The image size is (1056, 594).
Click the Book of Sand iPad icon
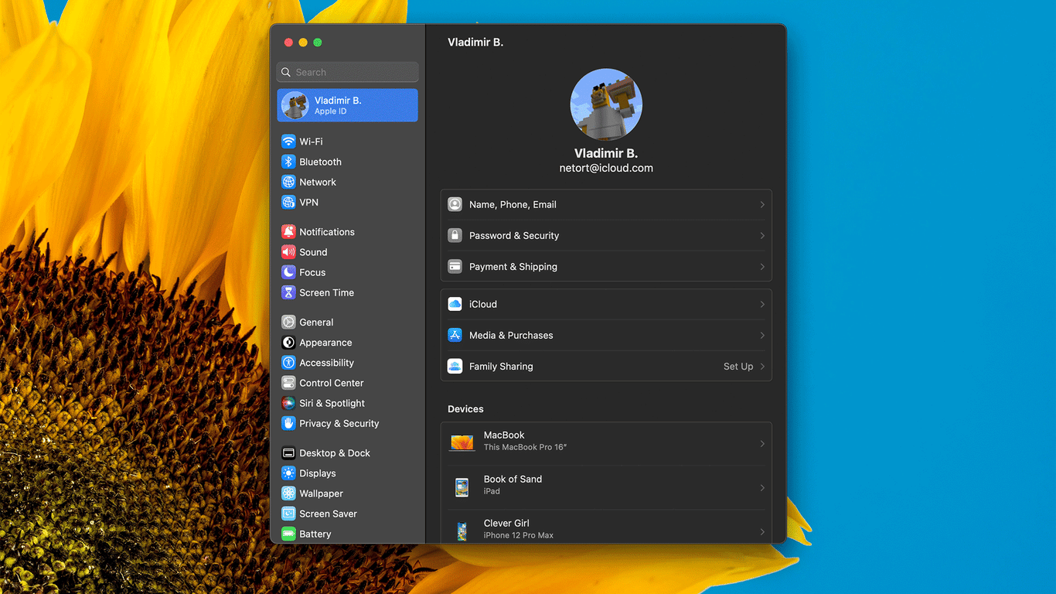pos(462,487)
